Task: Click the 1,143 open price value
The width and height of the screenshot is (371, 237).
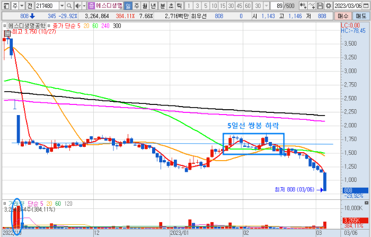Action: point(268,16)
